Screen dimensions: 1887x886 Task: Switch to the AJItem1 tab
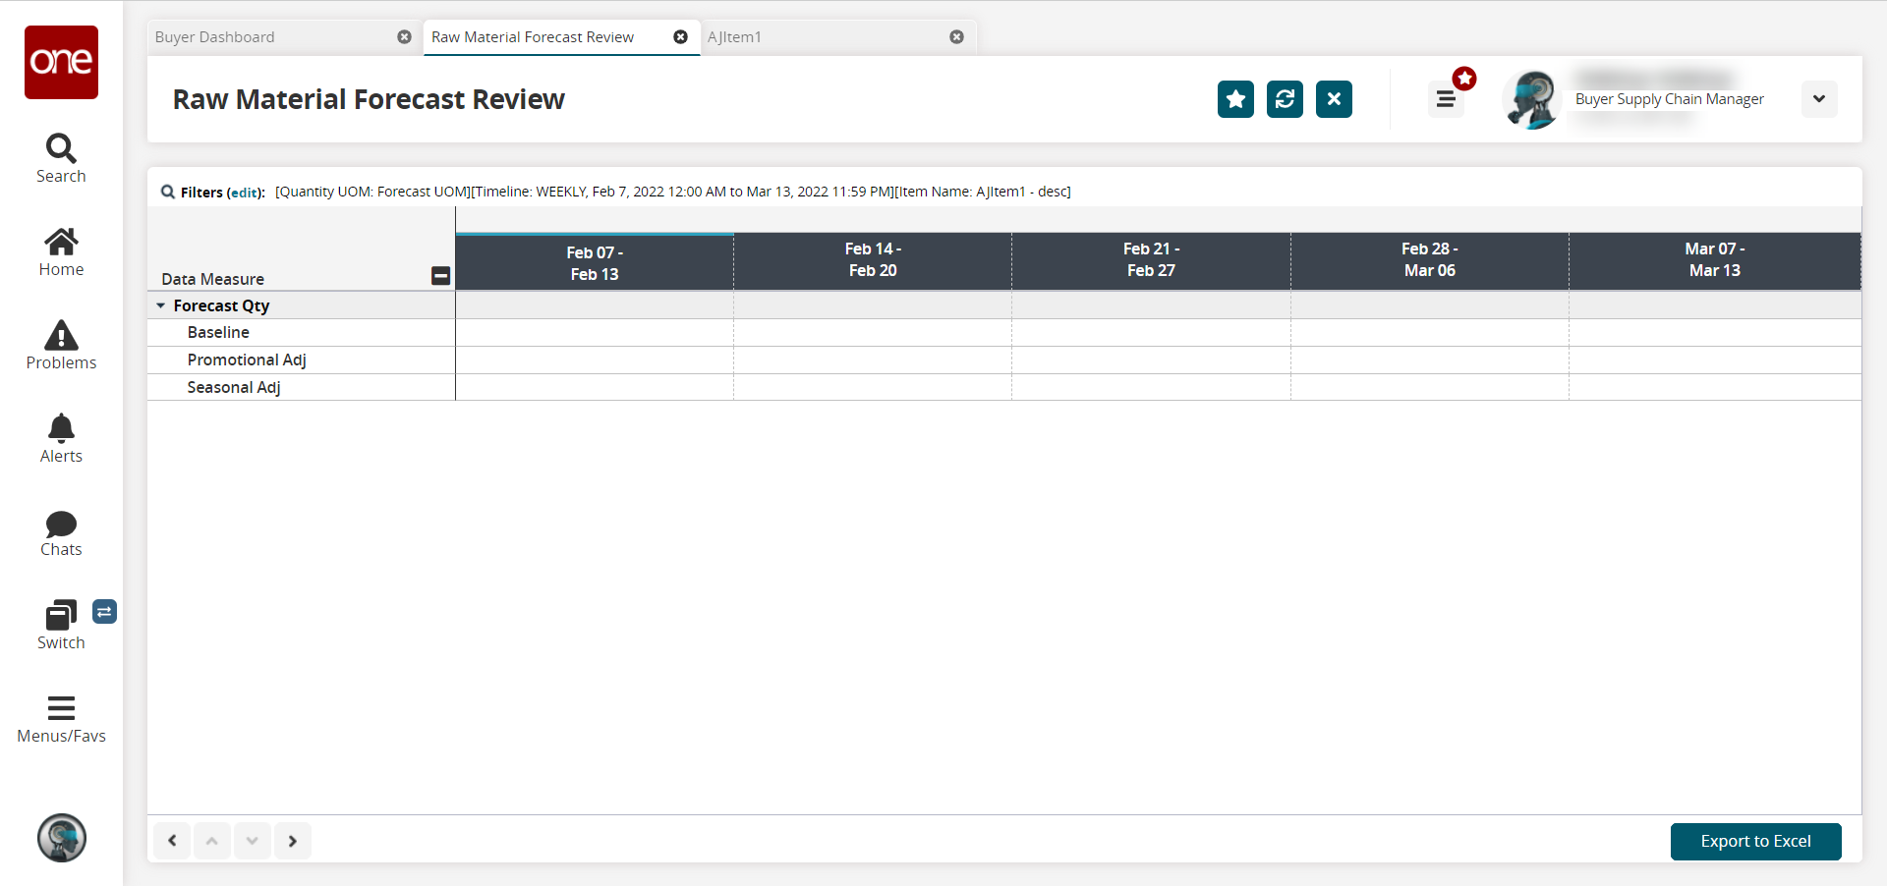pyautogui.click(x=734, y=37)
